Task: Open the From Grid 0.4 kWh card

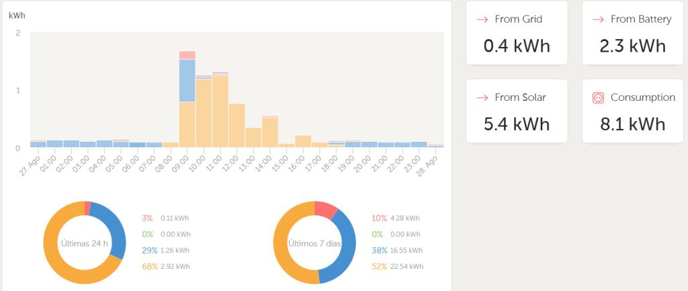Action: (x=517, y=33)
